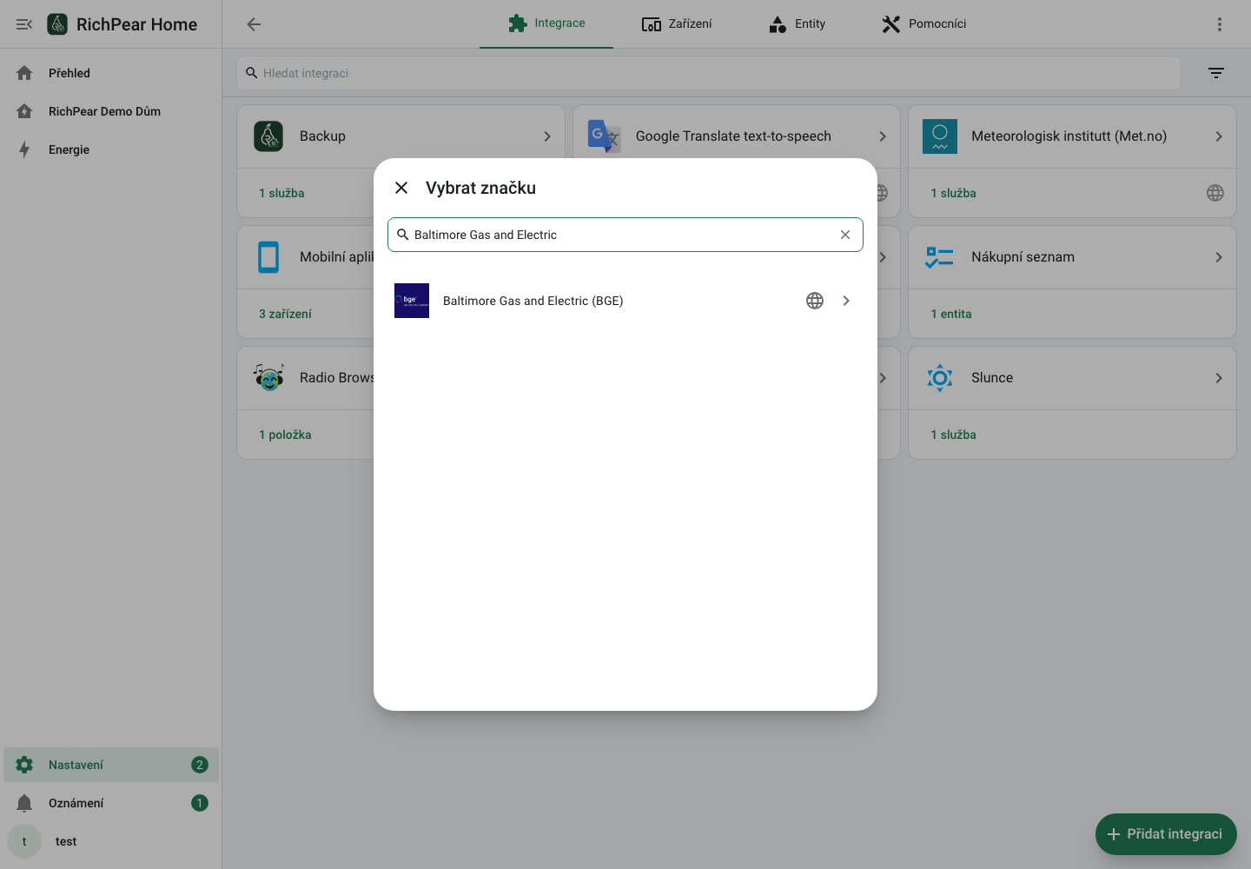Open the integrations filter icon

(x=1216, y=73)
